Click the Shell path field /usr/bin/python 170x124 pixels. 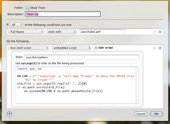click(81, 57)
